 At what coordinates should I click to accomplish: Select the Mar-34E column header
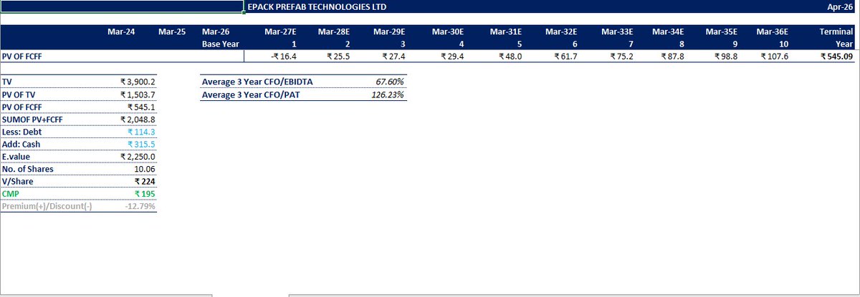point(668,32)
